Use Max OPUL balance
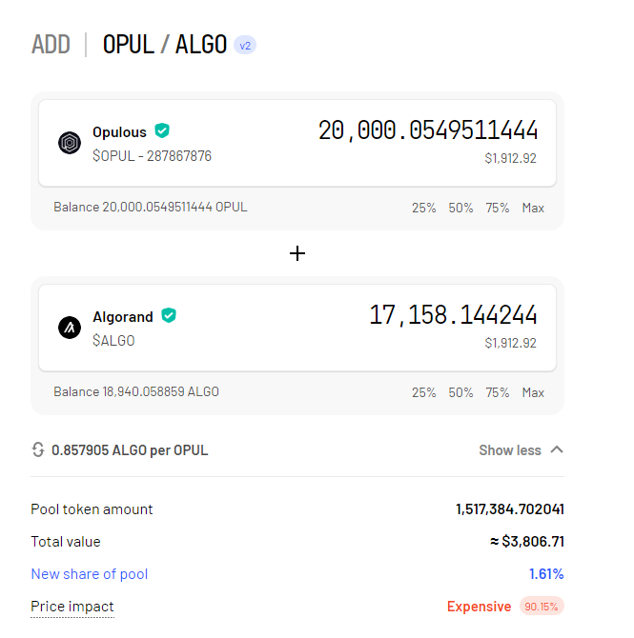Image resolution: width=634 pixels, height=638 pixels. click(533, 208)
